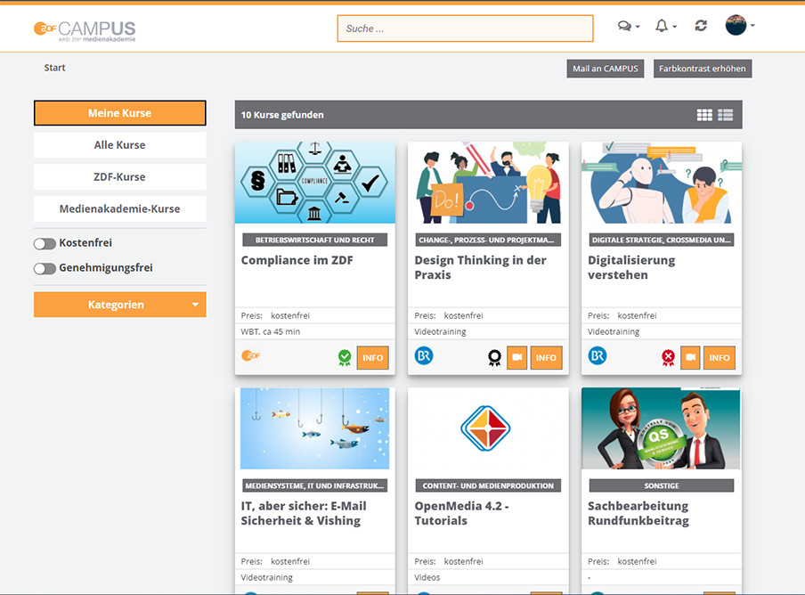Click video camera button on Digitalisierung card
Viewport: 805px width, 595px height.
pyautogui.click(x=690, y=357)
